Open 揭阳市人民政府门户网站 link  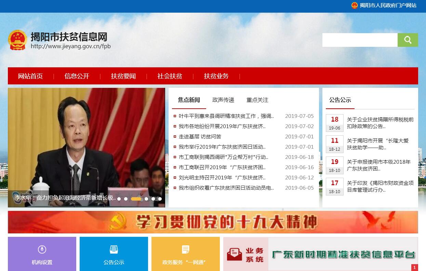tap(388, 5)
